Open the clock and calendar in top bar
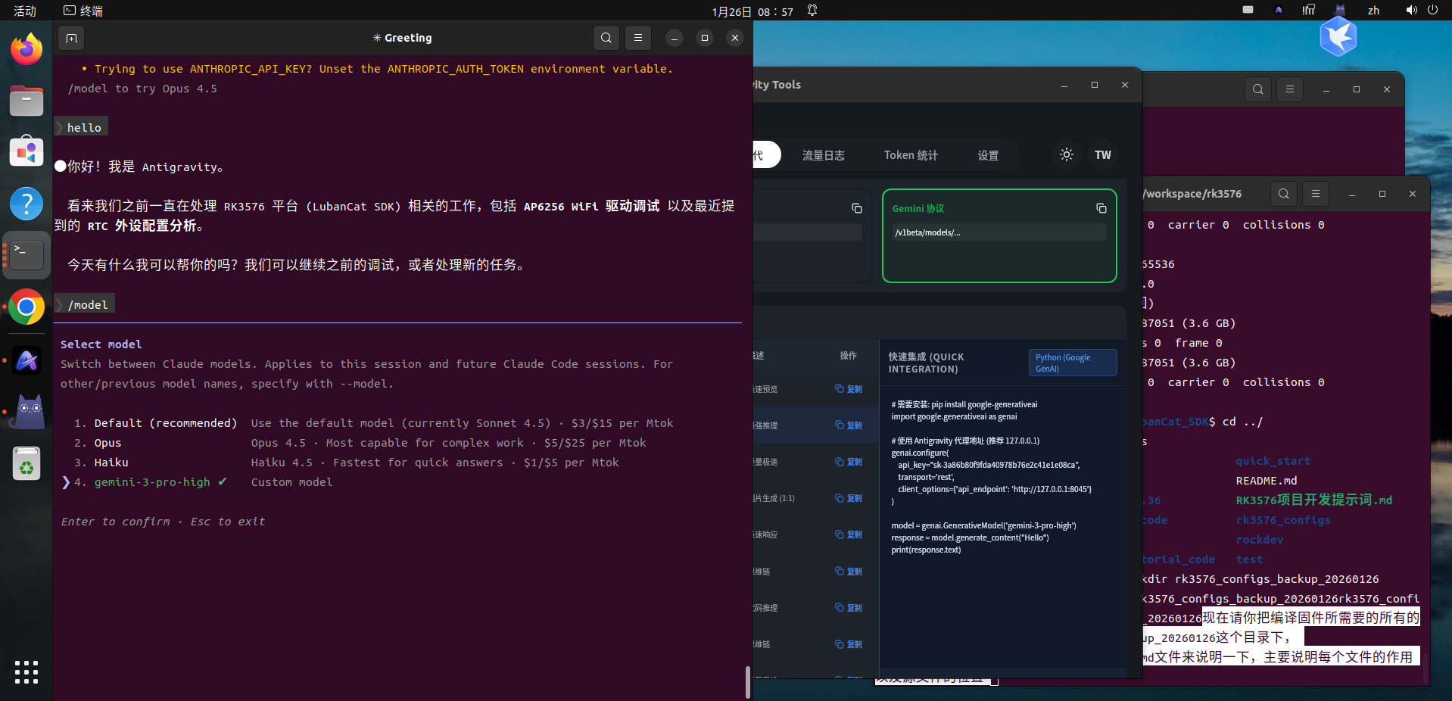The width and height of the screenshot is (1452, 701). (x=752, y=11)
